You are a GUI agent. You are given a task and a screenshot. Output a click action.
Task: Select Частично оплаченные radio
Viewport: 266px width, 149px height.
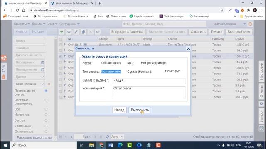pyautogui.click(x=46, y=100)
